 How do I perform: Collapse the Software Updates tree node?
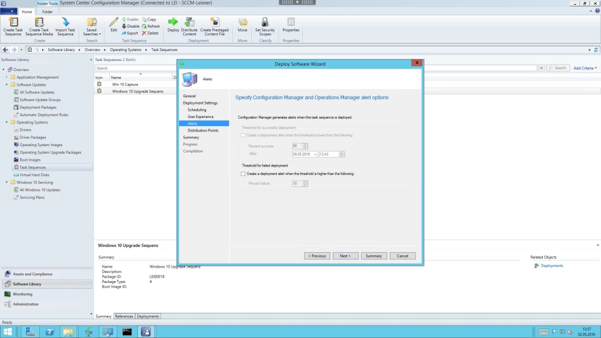(x=6, y=84)
